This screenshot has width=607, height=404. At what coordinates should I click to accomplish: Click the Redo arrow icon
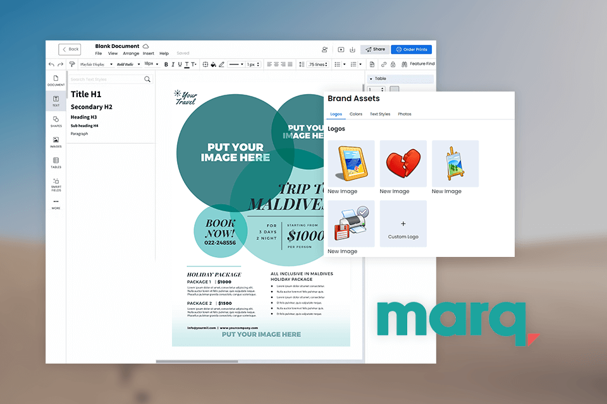click(61, 64)
